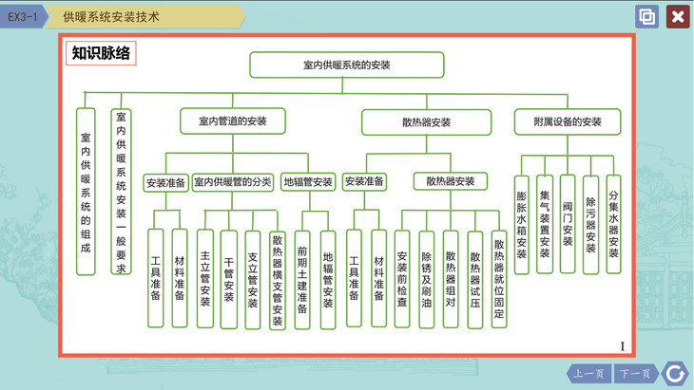The width and height of the screenshot is (694, 390).
Task: Select node 附属设备的安装
Action: coord(568,121)
